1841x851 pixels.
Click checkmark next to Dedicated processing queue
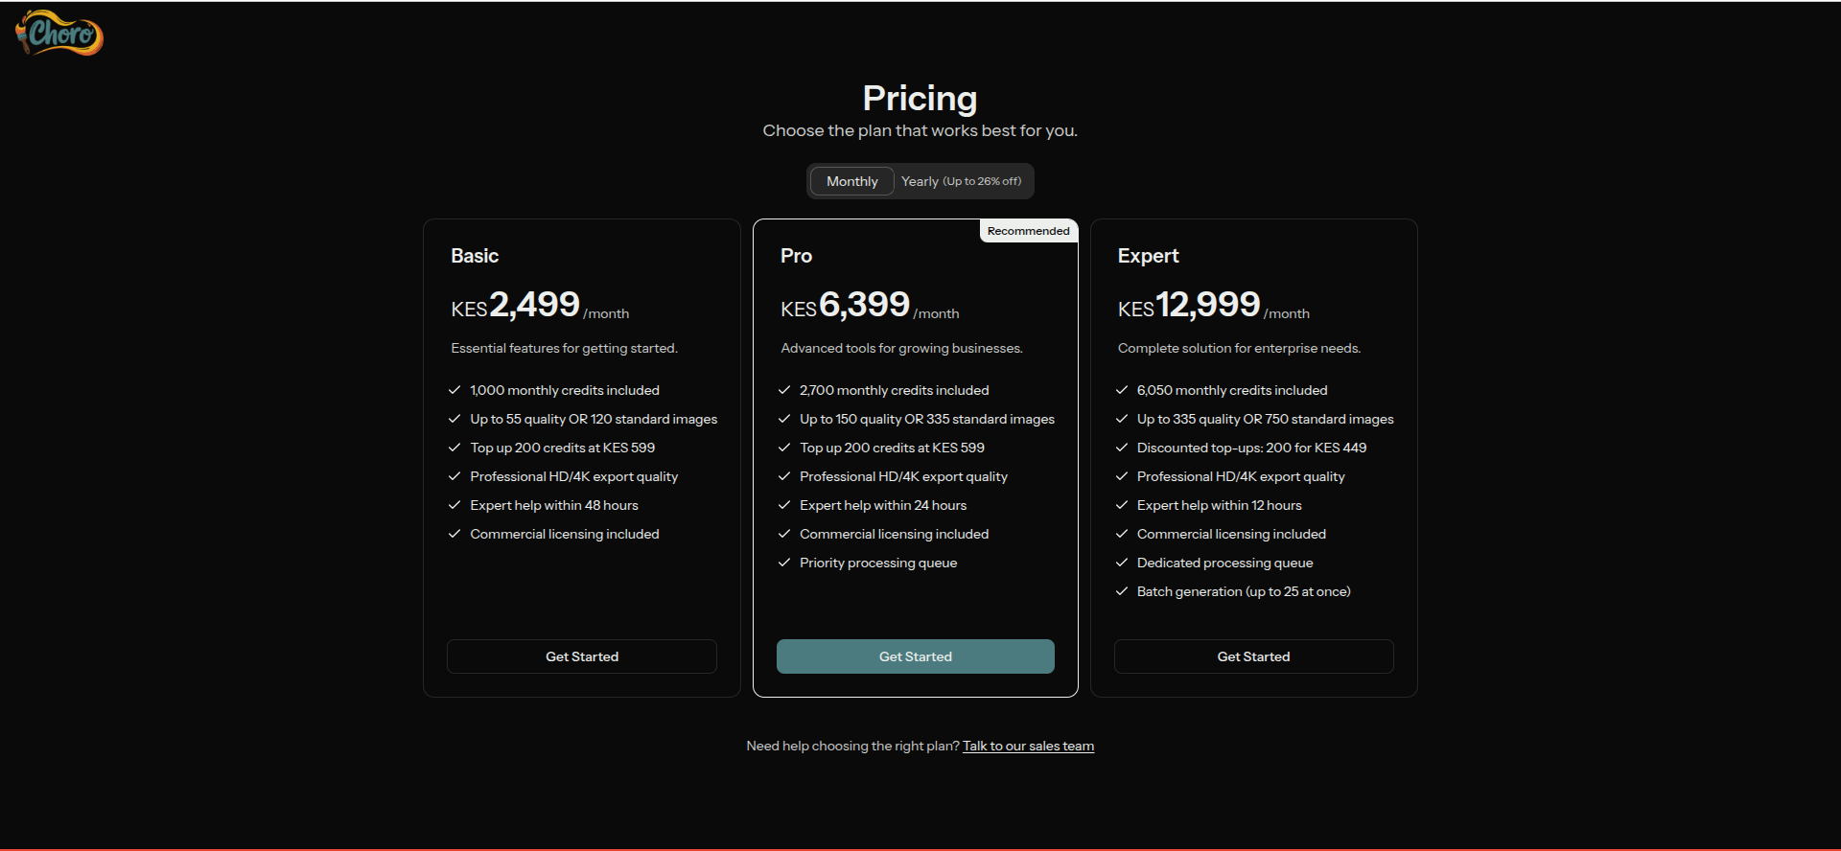coord(1122,563)
